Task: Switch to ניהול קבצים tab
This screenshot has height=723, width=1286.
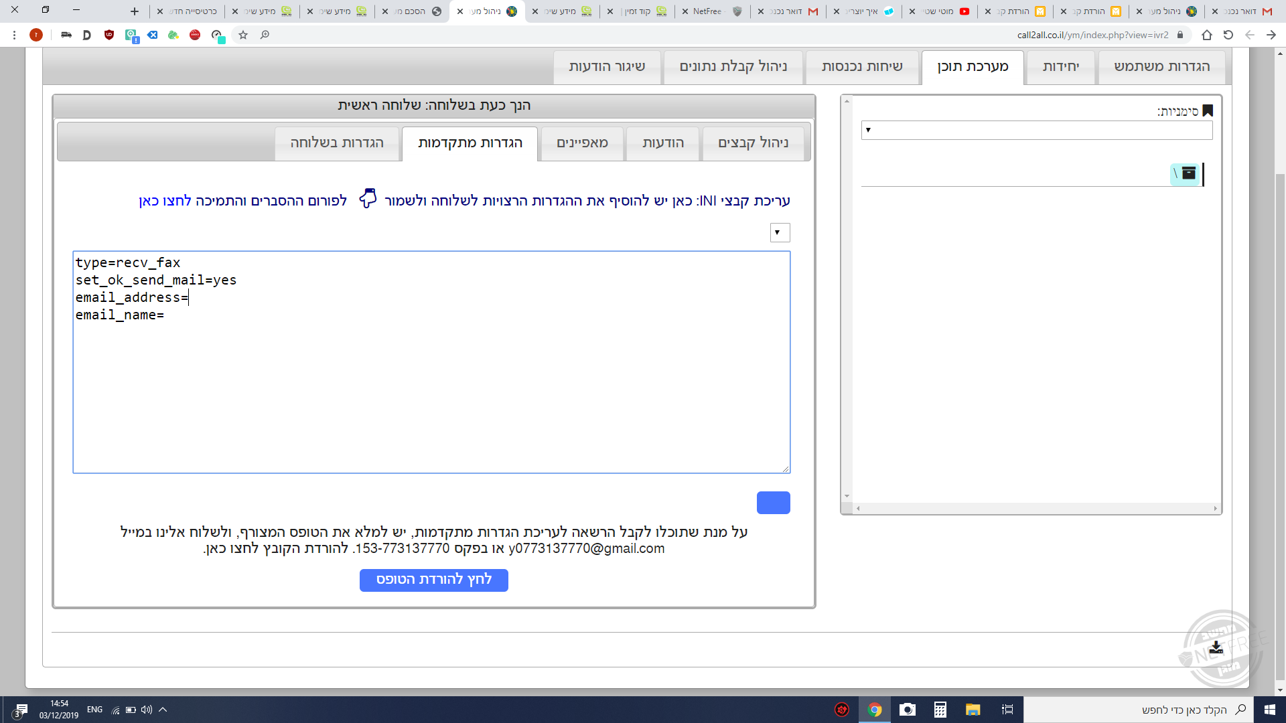Action: pos(753,143)
